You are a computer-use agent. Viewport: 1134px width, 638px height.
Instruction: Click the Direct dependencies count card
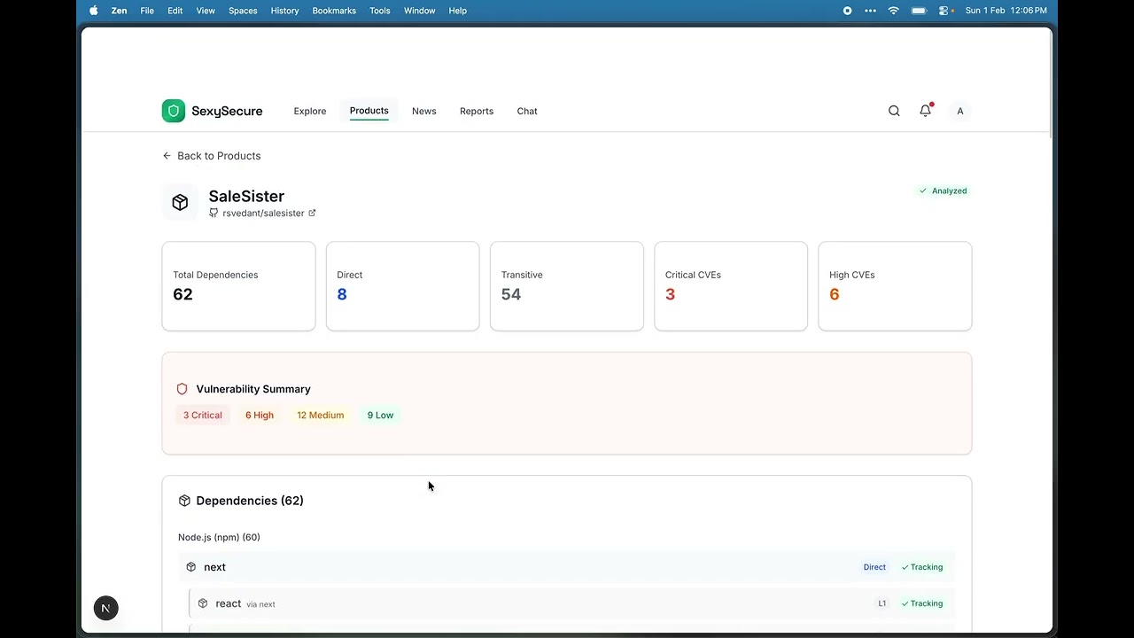point(402,286)
